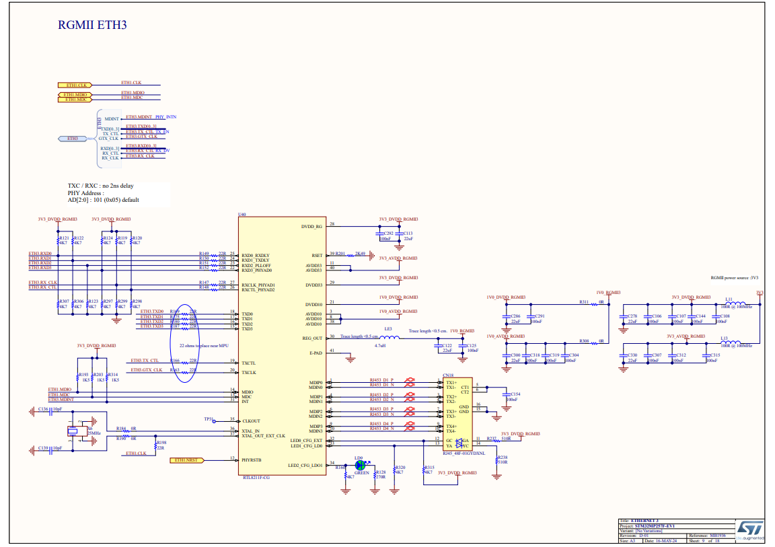Click the L11 inductor symbol
This screenshot has width=775, height=547.
coord(736,304)
